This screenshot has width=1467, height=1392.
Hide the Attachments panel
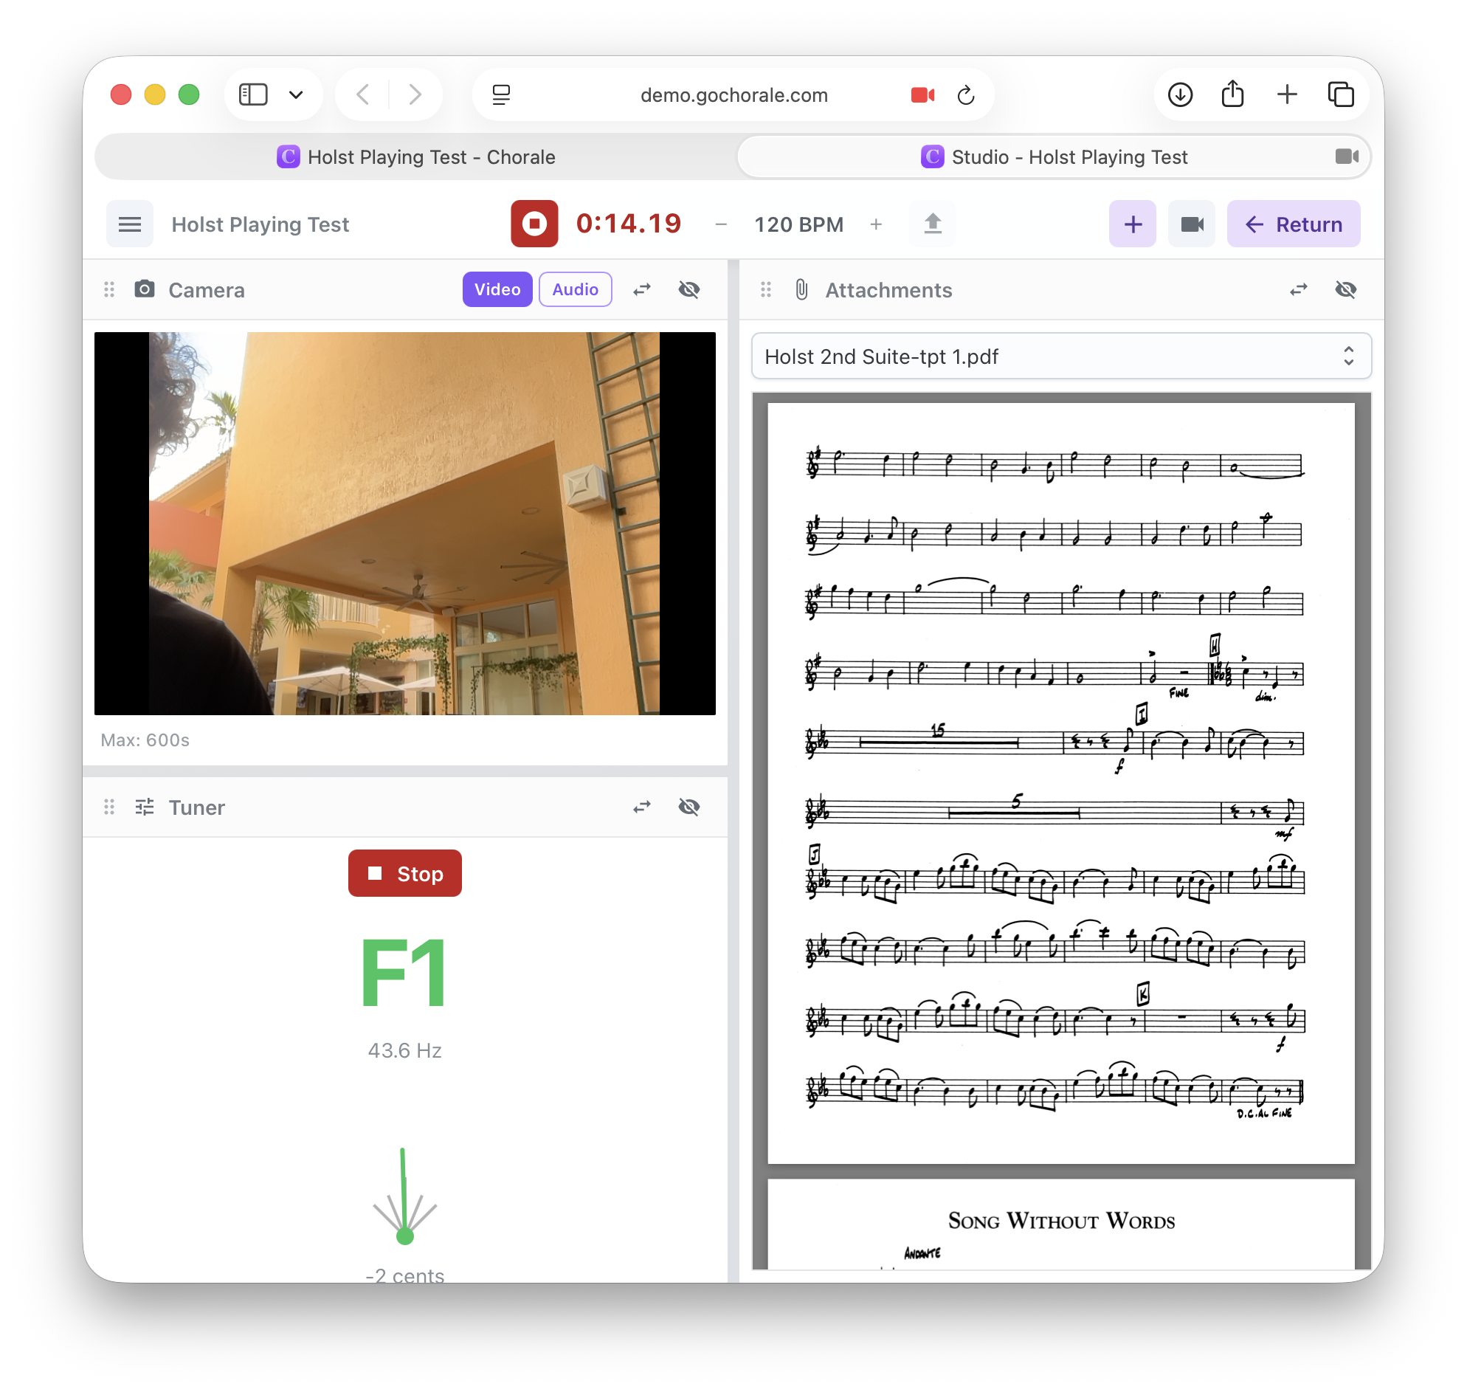(x=1345, y=289)
